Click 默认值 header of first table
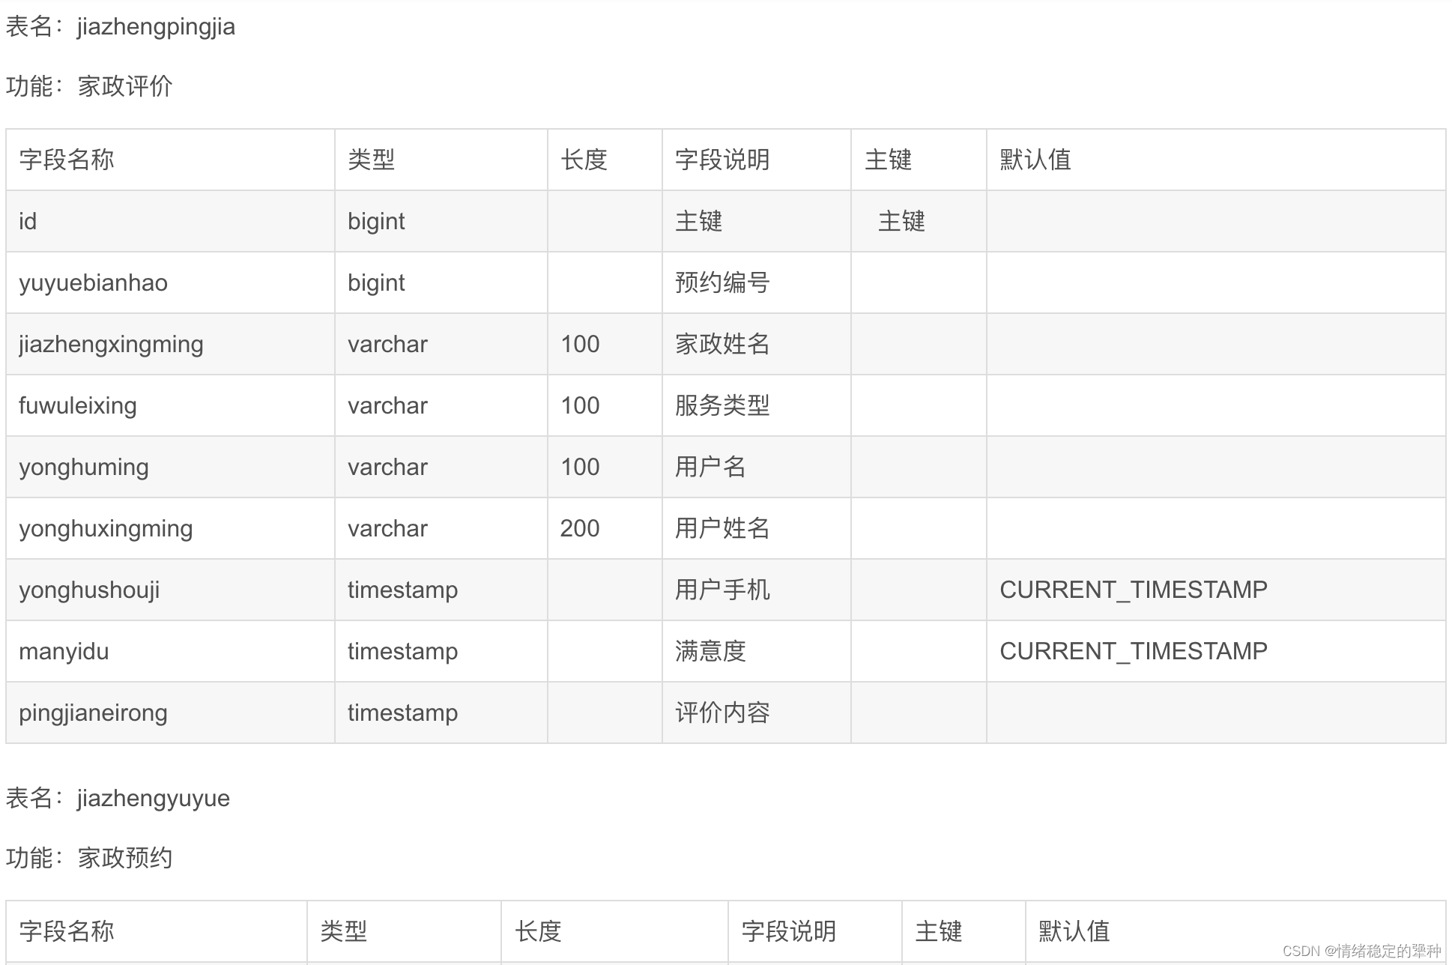Screen dimensions: 1452x965 pos(1035,160)
